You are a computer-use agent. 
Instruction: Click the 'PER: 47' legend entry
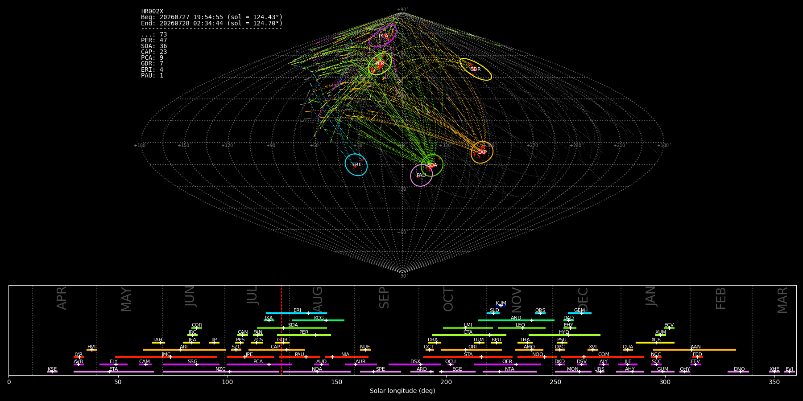click(x=154, y=40)
